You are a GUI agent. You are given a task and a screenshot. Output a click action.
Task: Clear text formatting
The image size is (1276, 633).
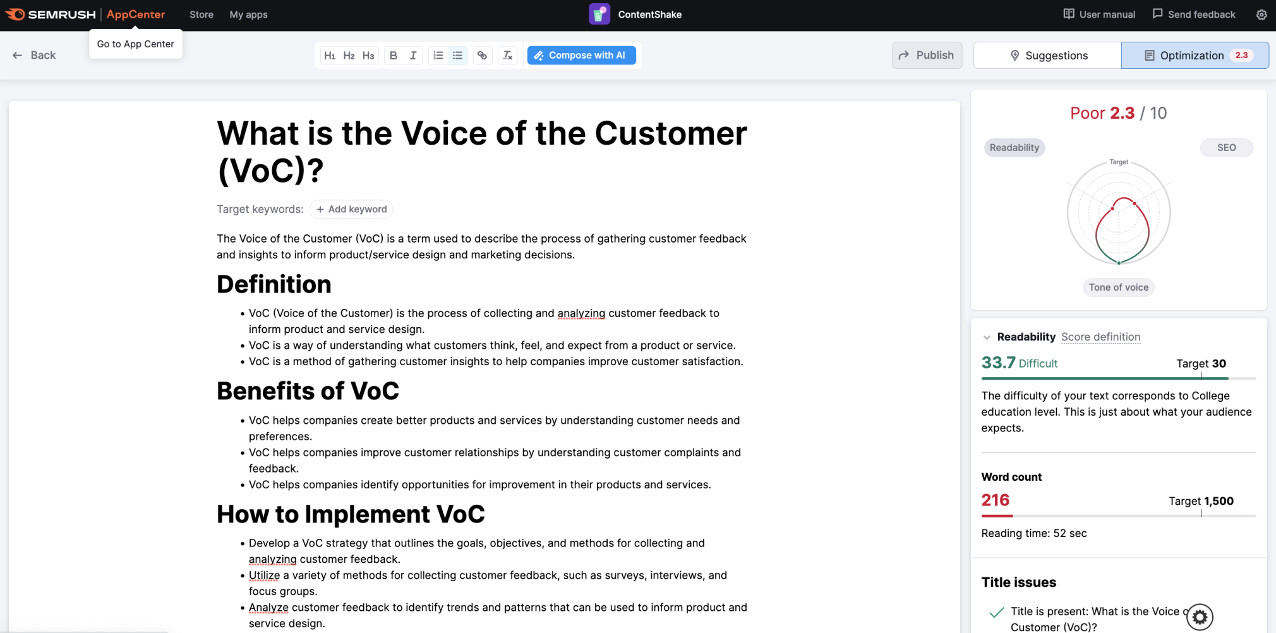point(508,56)
